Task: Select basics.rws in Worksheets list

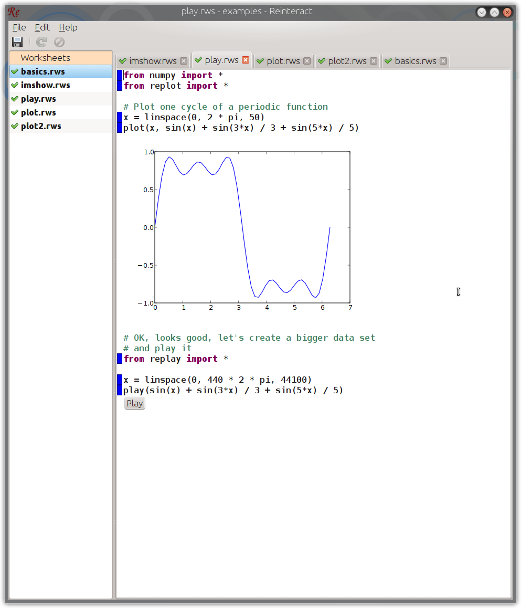Action: pos(61,71)
